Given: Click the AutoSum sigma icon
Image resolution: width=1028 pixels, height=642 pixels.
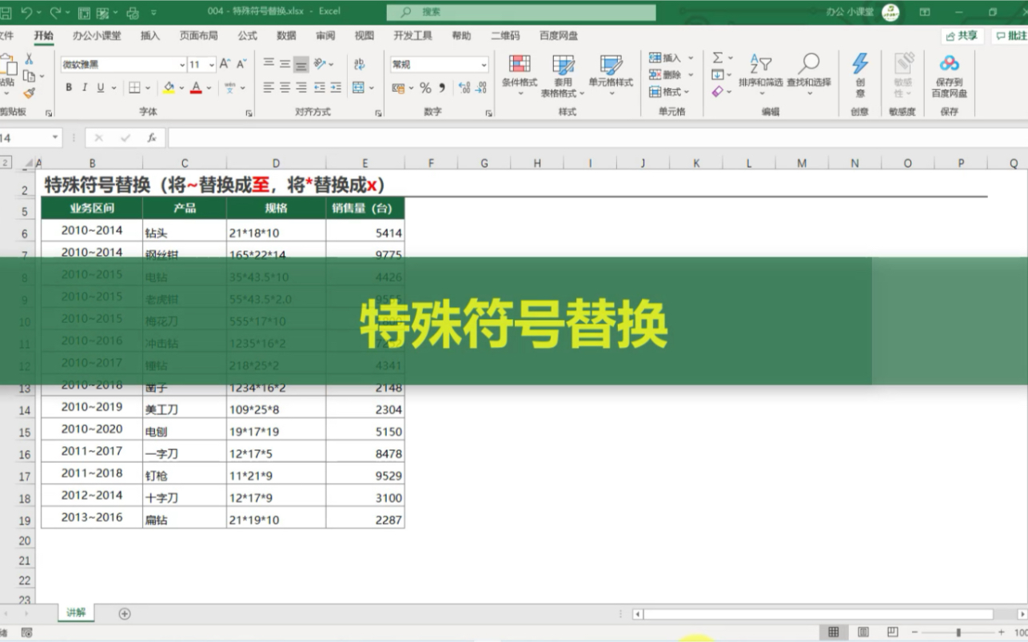Looking at the screenshot, I should click(x=718, y=58).
